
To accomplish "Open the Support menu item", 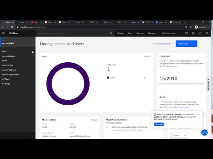I will pos(140,33).
